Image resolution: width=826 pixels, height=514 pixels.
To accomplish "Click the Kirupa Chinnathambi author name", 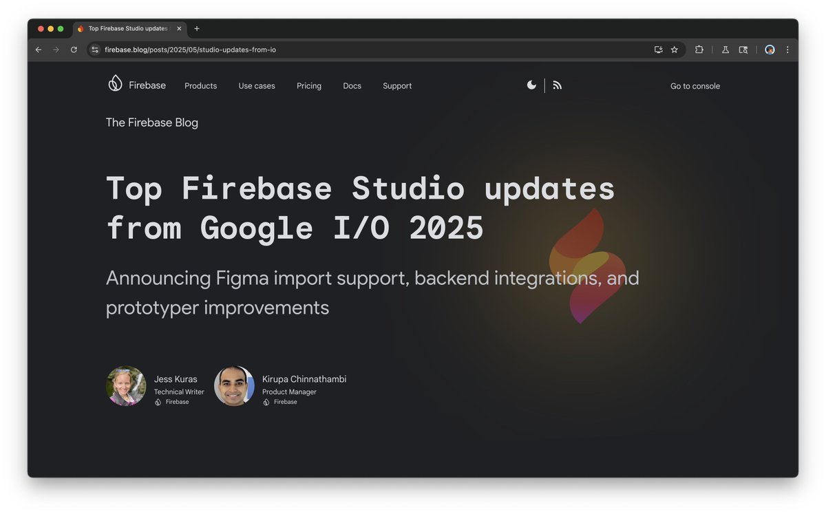I will pyautogui.click(x=304, y=379).
